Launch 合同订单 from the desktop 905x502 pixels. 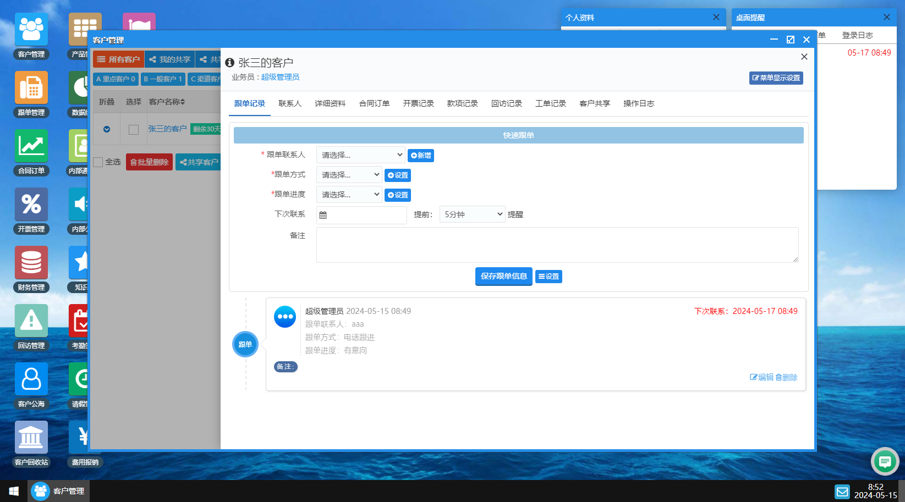[x=31, y=146]
